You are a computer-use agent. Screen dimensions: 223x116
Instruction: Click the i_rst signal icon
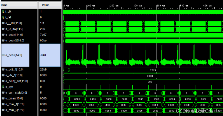point(3,17)
